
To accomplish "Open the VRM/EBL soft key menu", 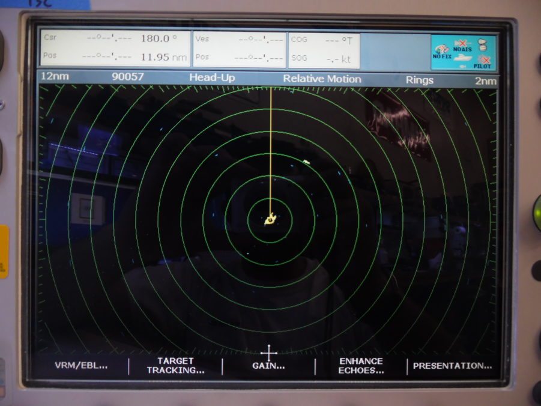I will (82, 366).
